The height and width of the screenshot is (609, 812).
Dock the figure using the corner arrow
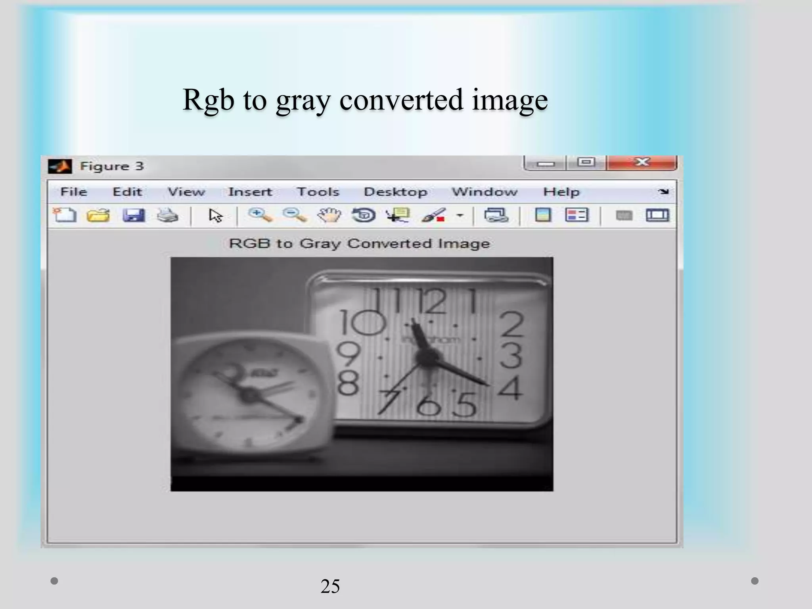pyautogui.click(x=663, y=192)
